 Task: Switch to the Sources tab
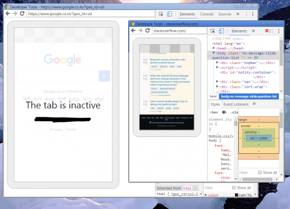point(224,14)
